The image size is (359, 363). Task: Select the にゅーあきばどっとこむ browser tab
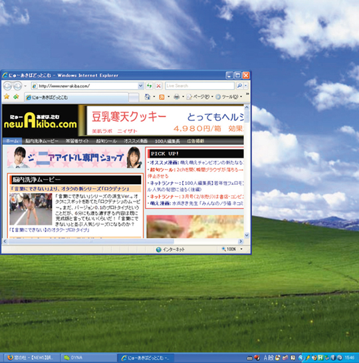click(x=76, y=98)
